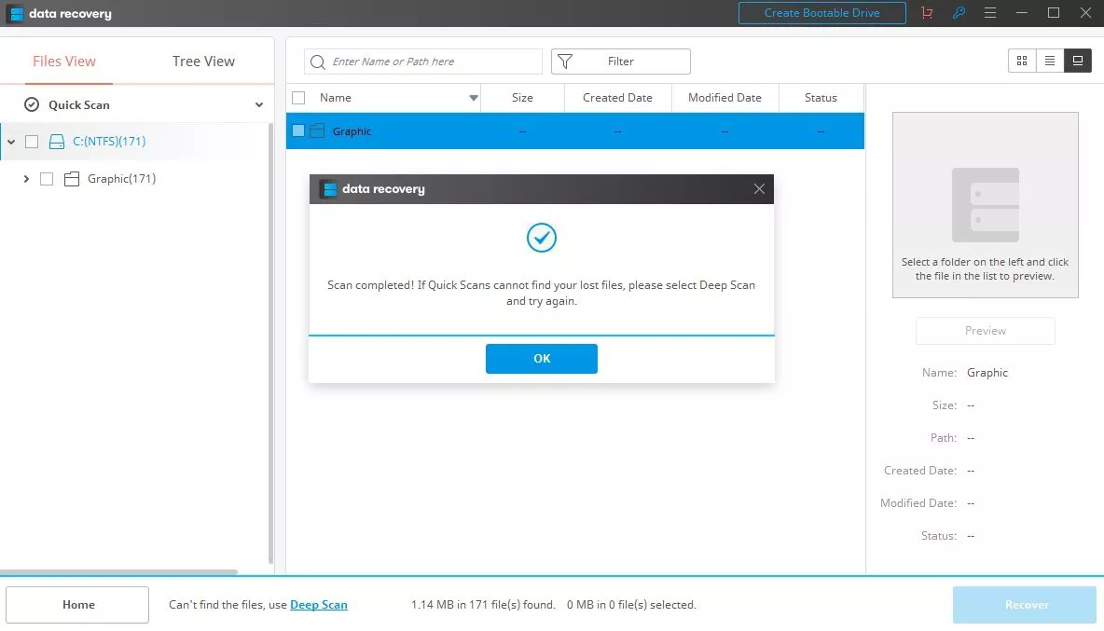Follow the Deep Scan link

[318, 605]
